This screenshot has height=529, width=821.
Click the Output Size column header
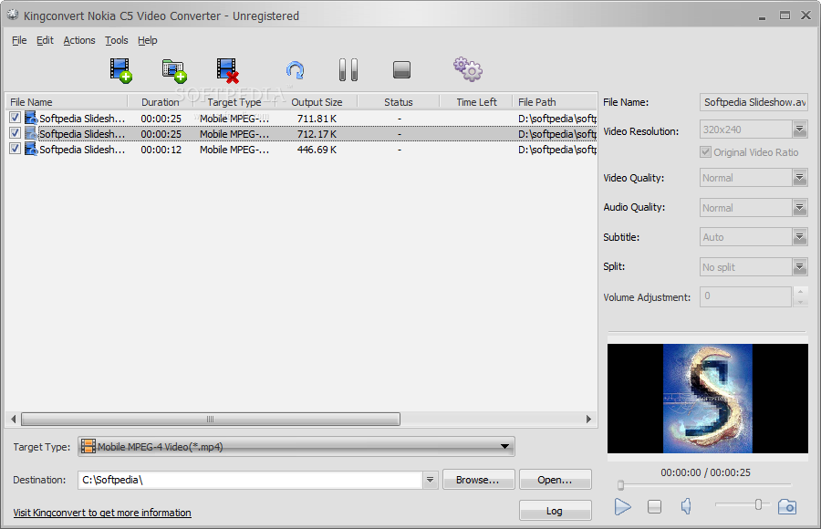(317, 102)
